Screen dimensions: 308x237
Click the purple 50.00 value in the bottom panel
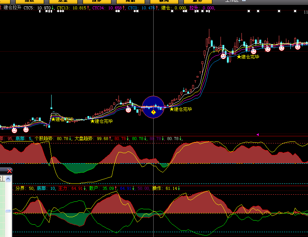(x=144, y=188)
